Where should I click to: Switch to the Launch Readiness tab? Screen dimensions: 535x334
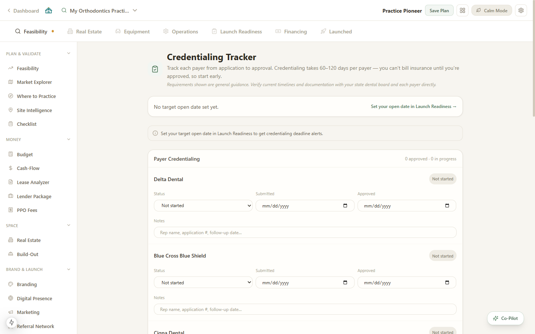pyautogui.click(x=237, y=32)
